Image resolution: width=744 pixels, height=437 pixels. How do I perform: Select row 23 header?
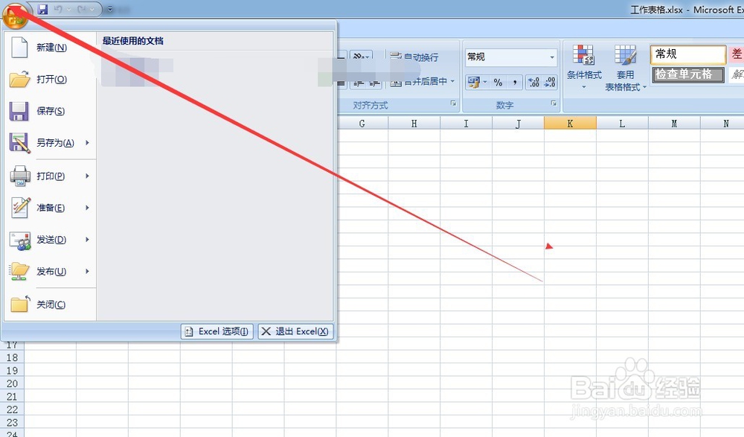(12, 422)
